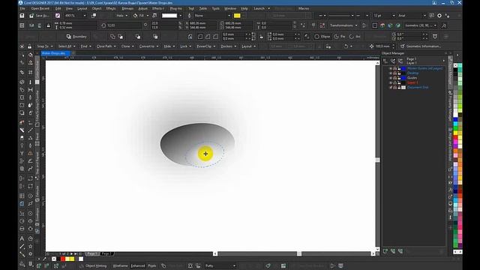Click the yellow circle on the canvas
480x270 pixels.
tap(205, 154)
